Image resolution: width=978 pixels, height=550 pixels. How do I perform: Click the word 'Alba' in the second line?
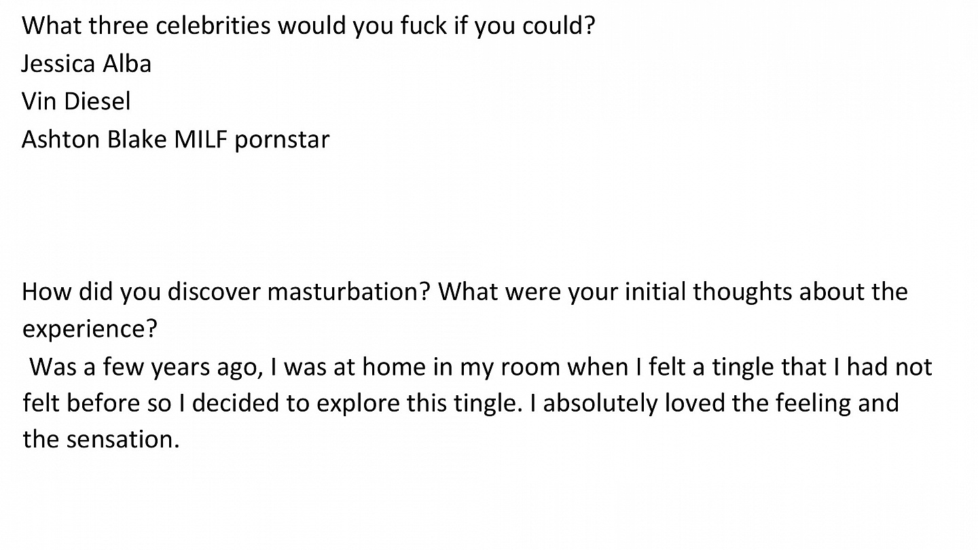(x=128, y=63)
